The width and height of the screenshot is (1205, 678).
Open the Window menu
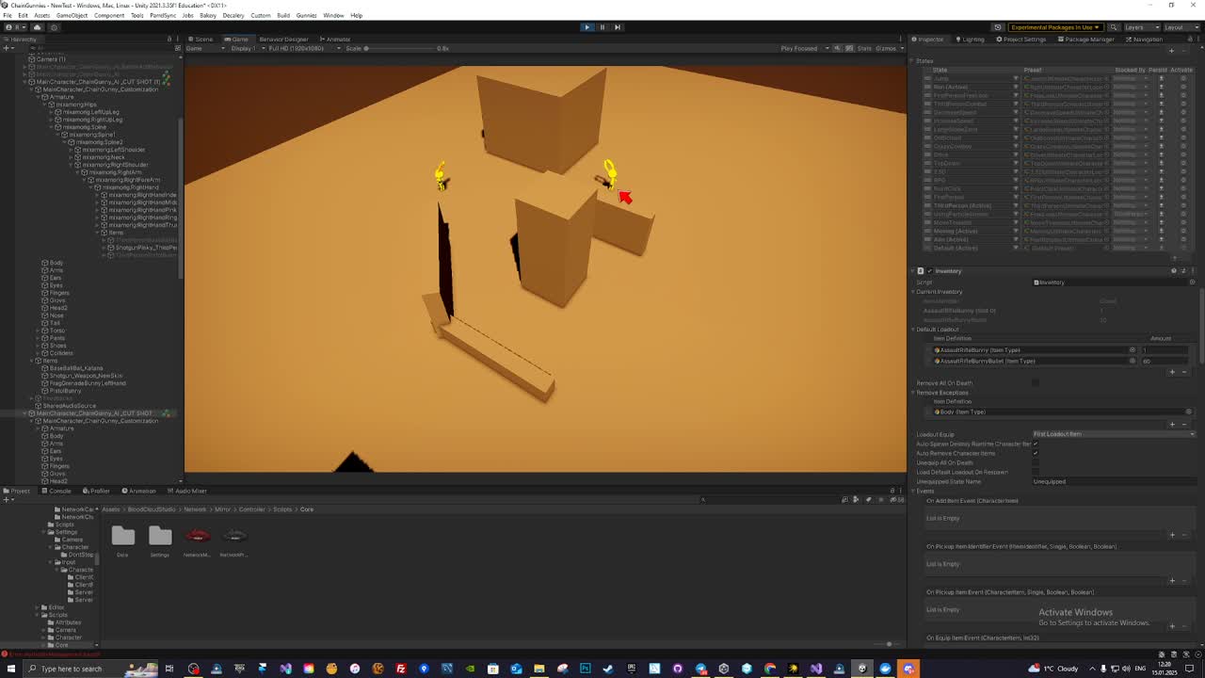pyautogui.click(x=333, y=15)
